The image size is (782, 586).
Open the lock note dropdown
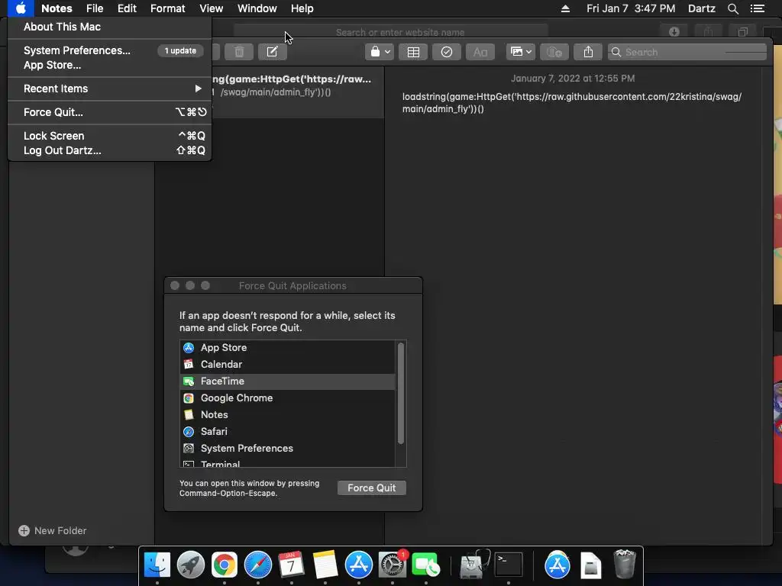coord(380,52)
